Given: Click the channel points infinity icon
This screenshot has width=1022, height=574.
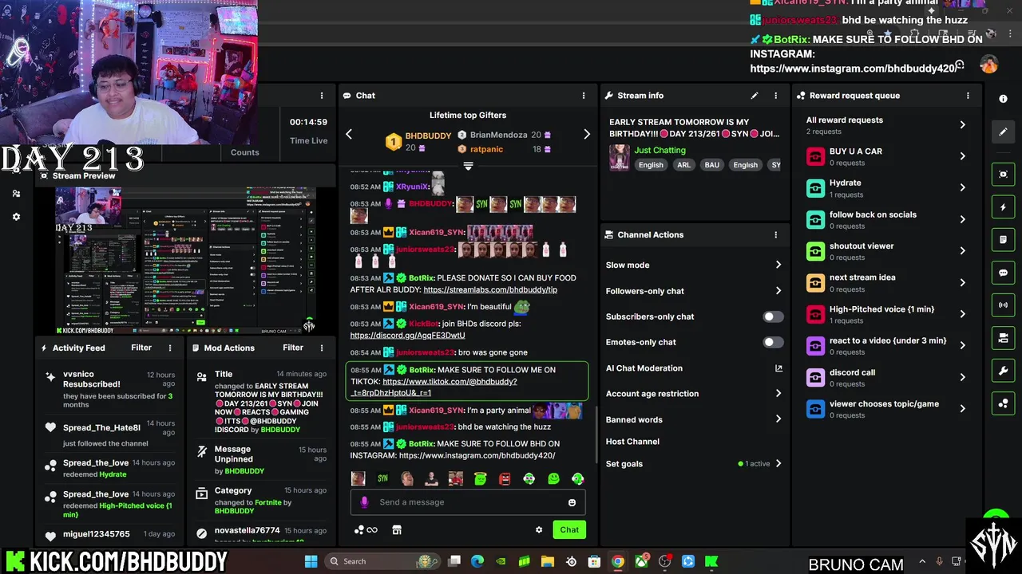Looking at the screenshot, I should [366, 529].
